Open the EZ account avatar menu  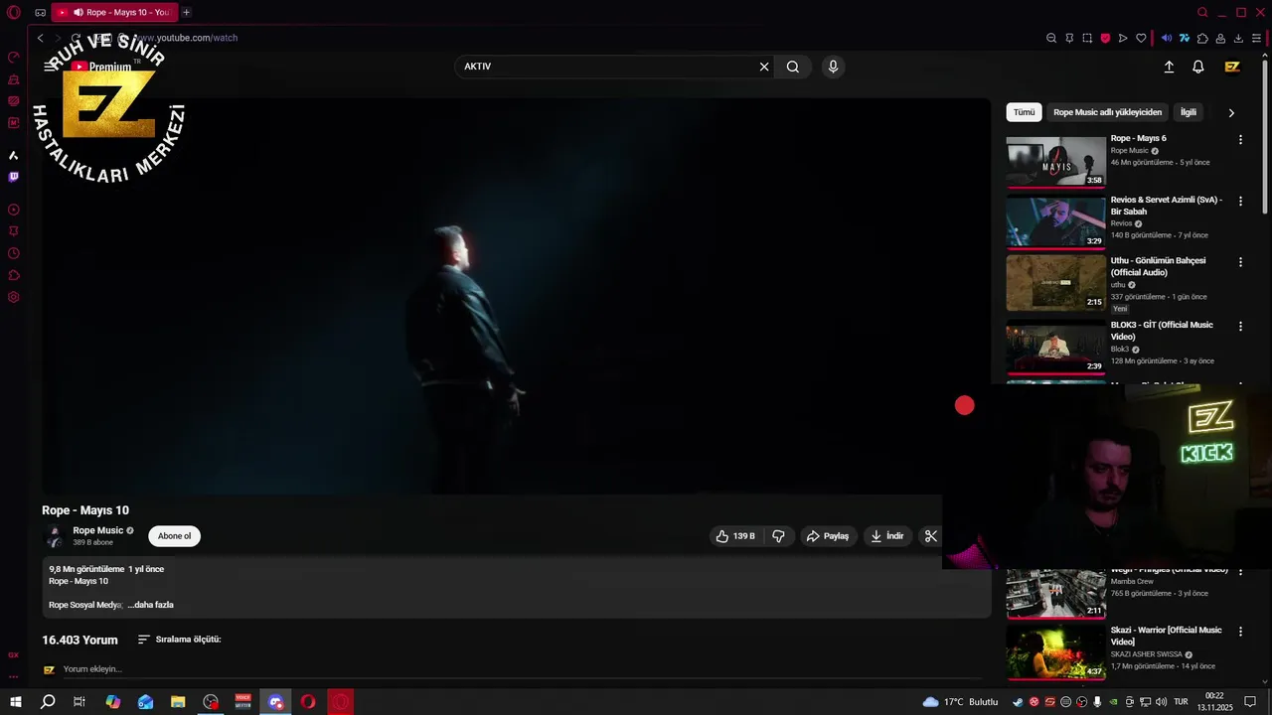click(x=1232, y=67)
